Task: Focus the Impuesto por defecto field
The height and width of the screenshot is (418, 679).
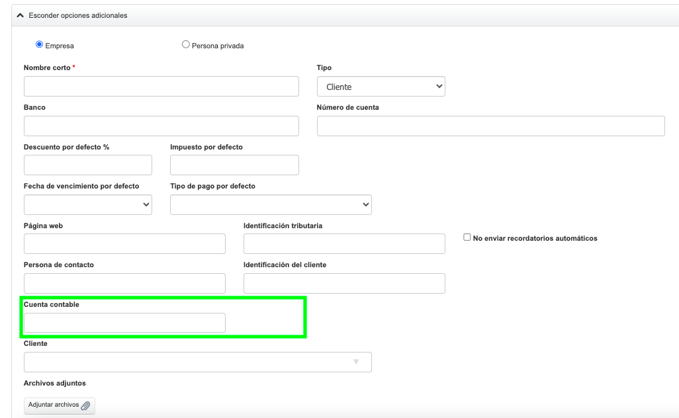Action: coord(234,165)
